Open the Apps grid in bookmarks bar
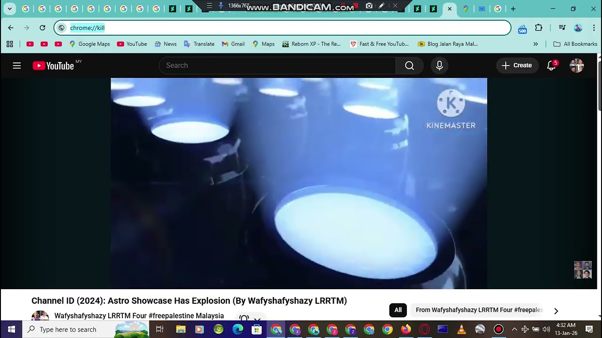602x338 pixels. [x=10, y=44]
